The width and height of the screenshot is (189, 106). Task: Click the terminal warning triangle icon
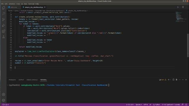pyautogui.click(x=165, y=80)
